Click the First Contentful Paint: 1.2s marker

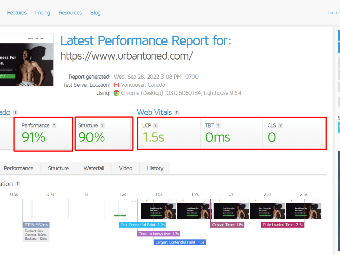142,225
